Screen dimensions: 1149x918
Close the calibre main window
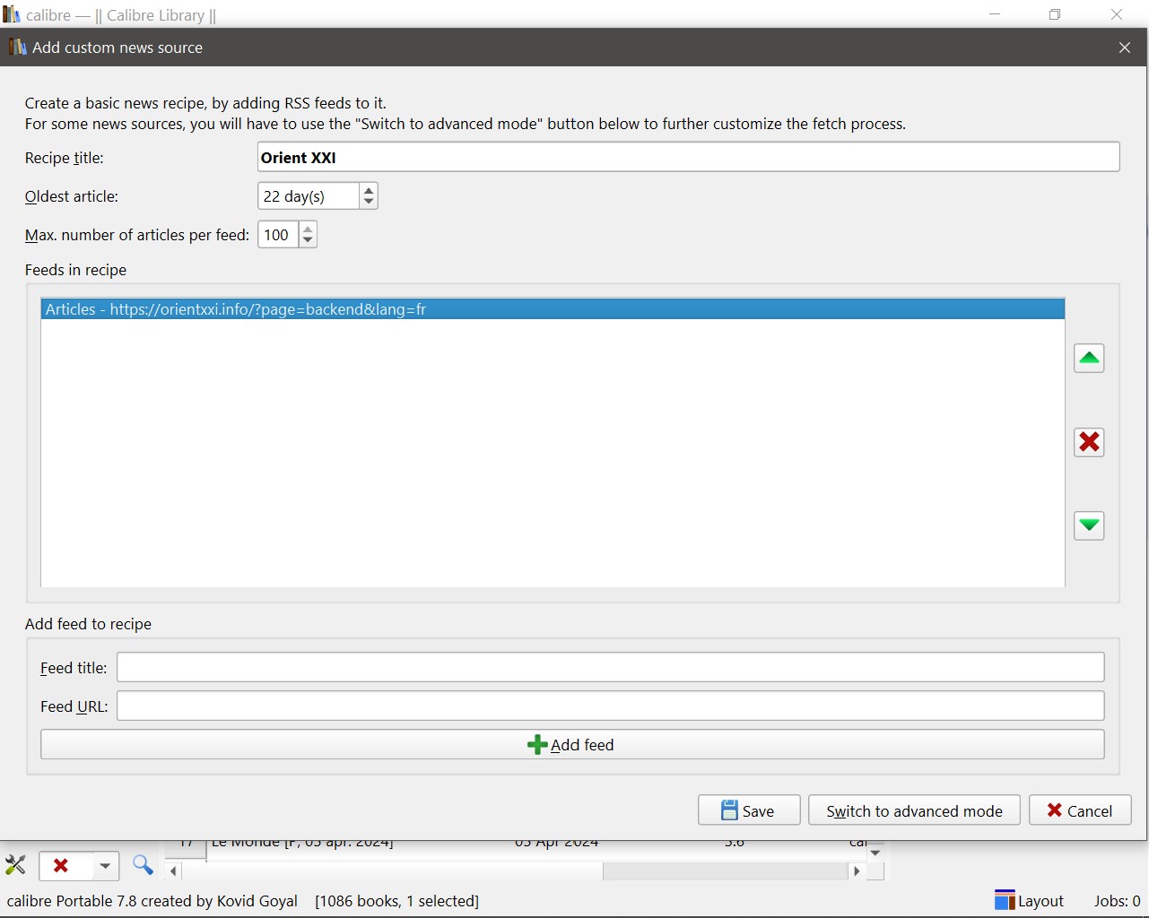(1117, 14)
